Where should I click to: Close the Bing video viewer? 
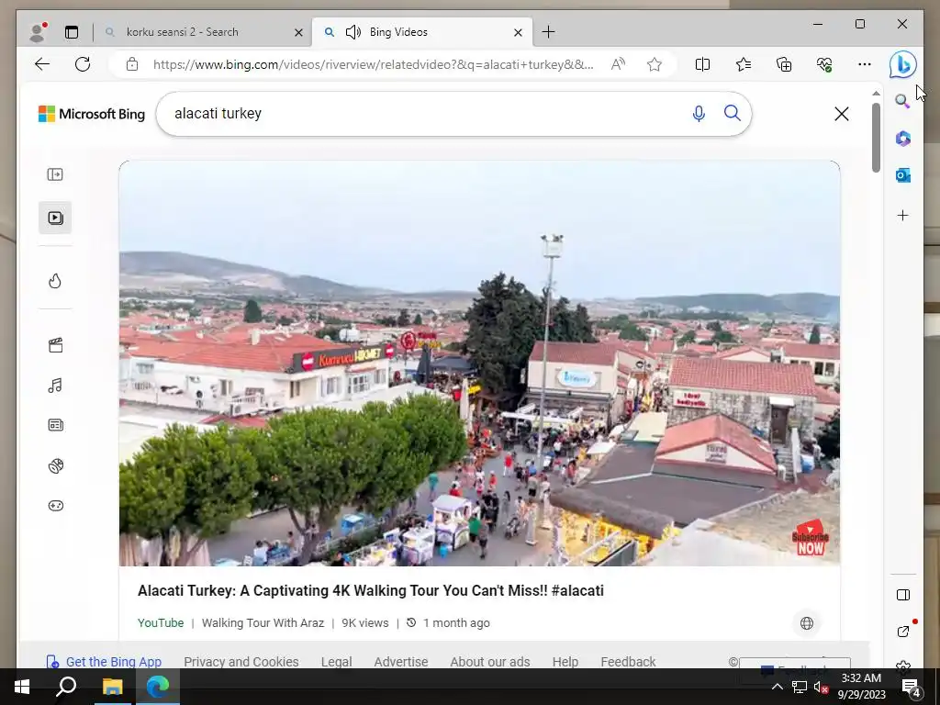click(x=842, y=114)
